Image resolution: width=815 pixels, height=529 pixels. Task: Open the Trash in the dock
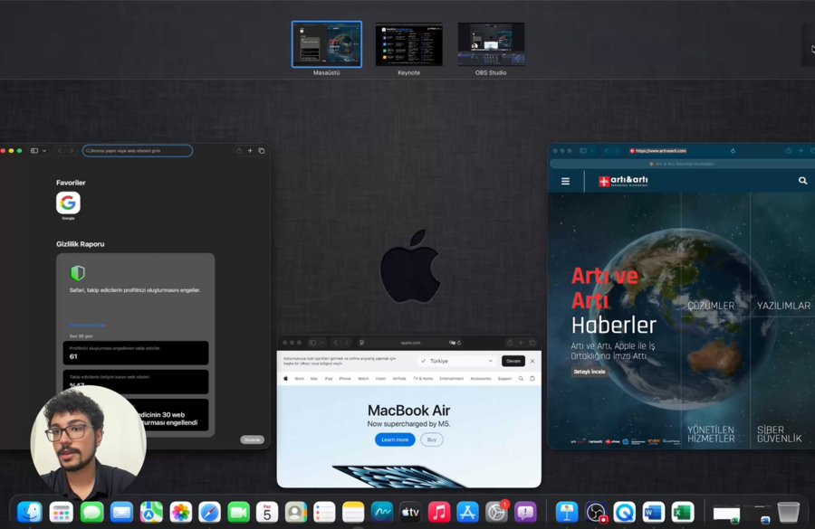click(x=788, y=513)
